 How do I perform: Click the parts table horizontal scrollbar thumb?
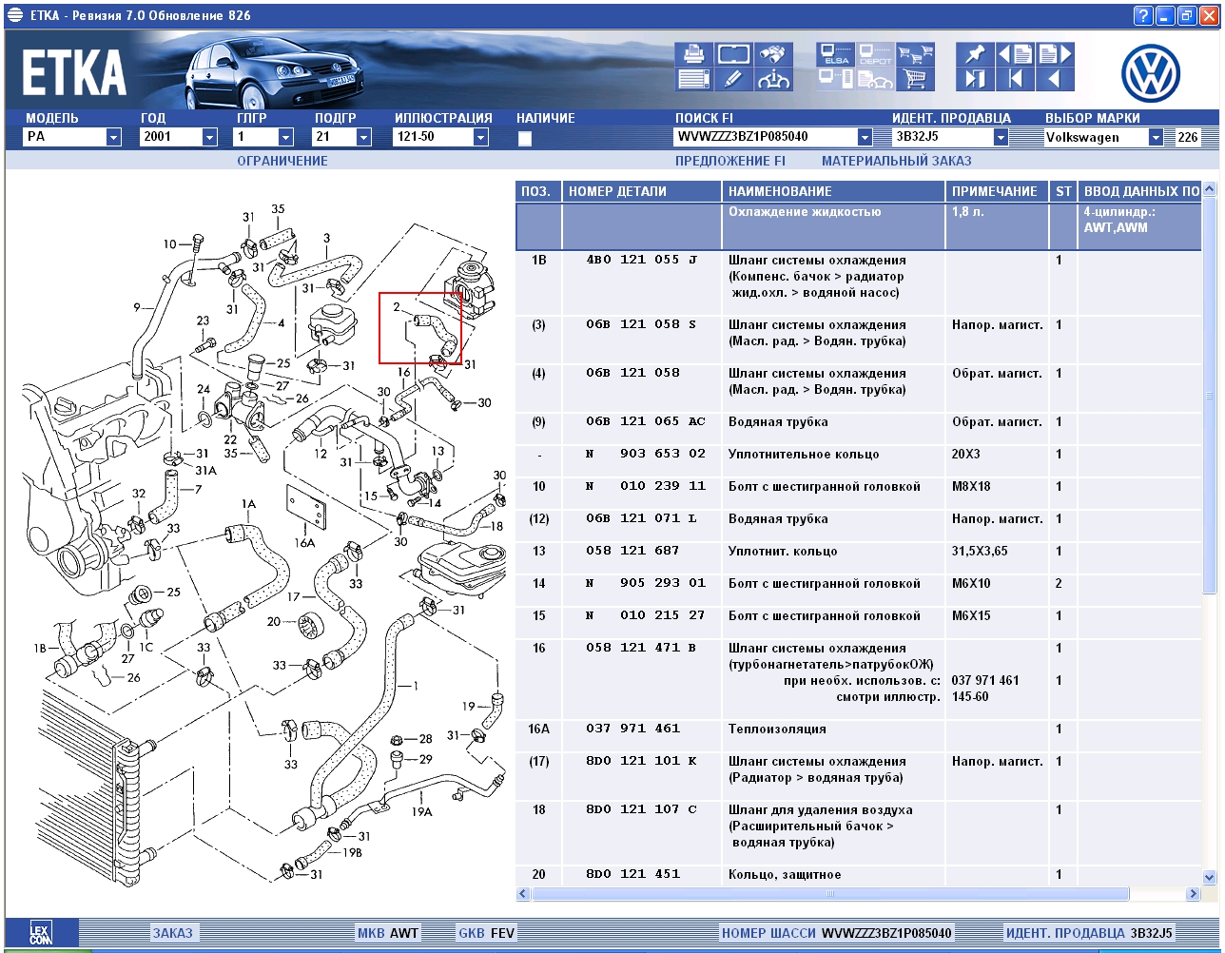[830, 894]
